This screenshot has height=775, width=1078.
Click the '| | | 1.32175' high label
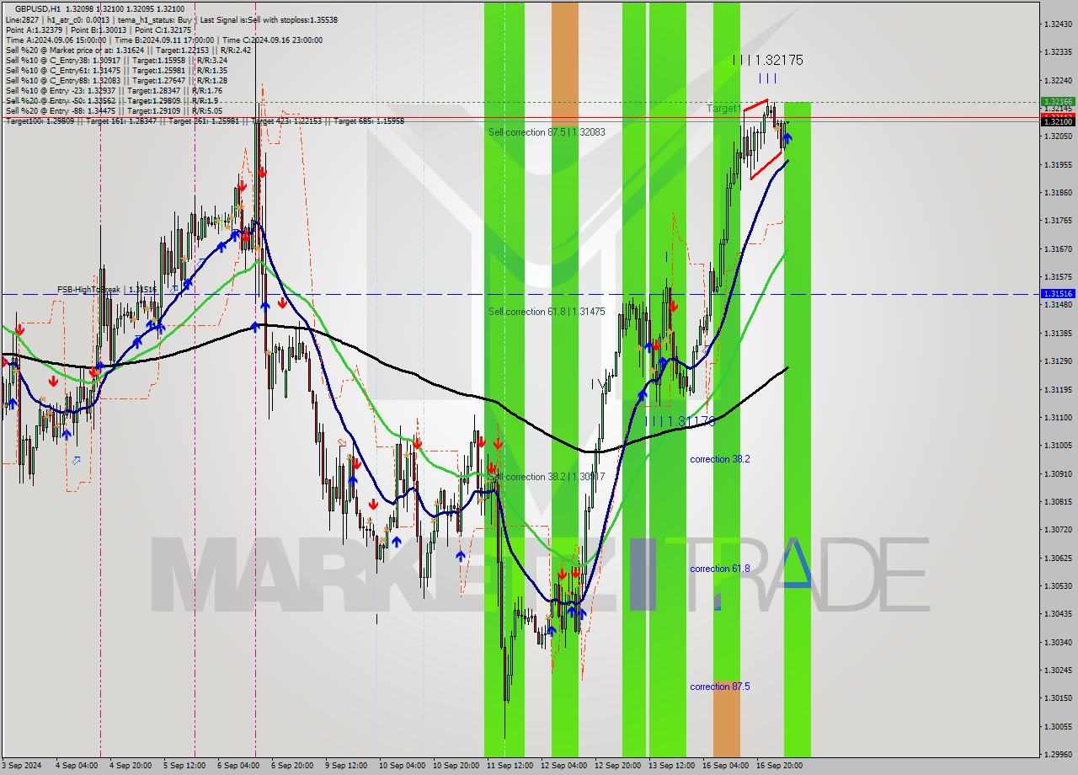point(767,60)
